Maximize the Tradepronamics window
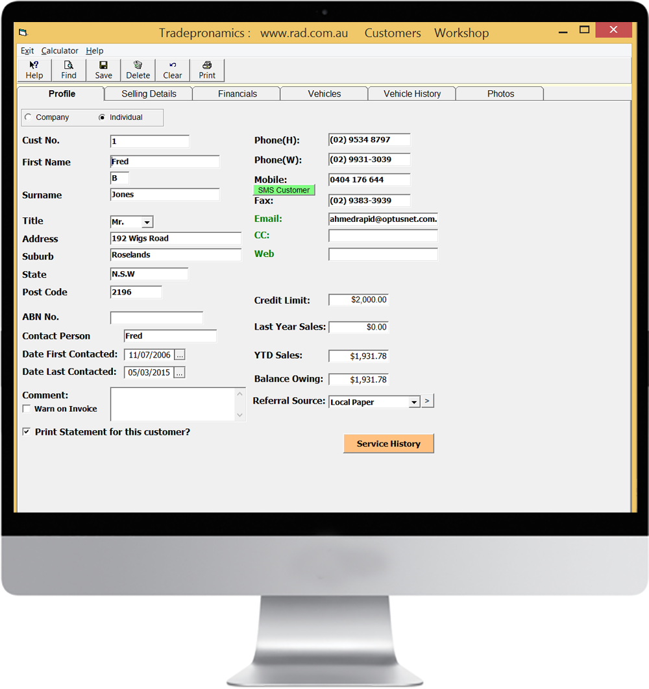This screenshot has width=649, height=689. pyautogui.click(x=584, y=30)
